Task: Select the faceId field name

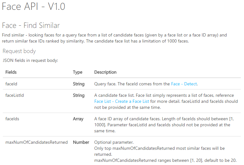Action: pos(11,84)
